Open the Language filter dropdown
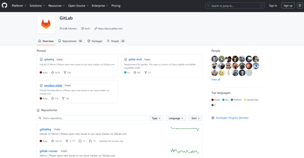 click(176, 118)
